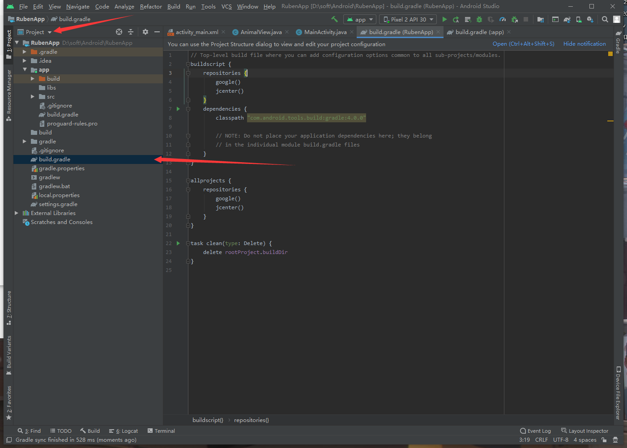Open the Refactor menu
The image size is (627, 448).
[x=151, y=6]
